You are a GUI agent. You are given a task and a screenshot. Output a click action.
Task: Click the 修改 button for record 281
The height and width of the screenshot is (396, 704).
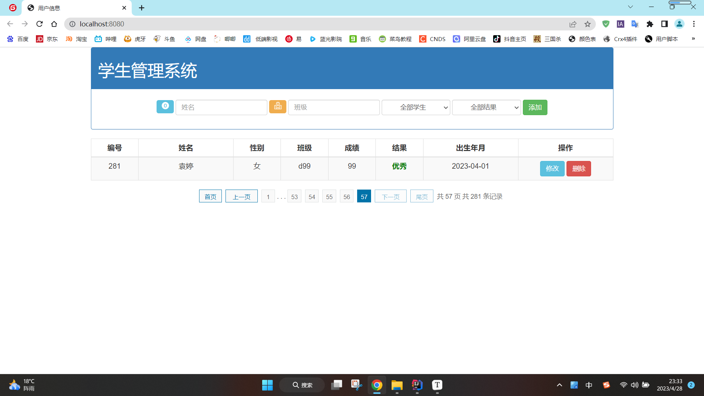tap(552, 169)
